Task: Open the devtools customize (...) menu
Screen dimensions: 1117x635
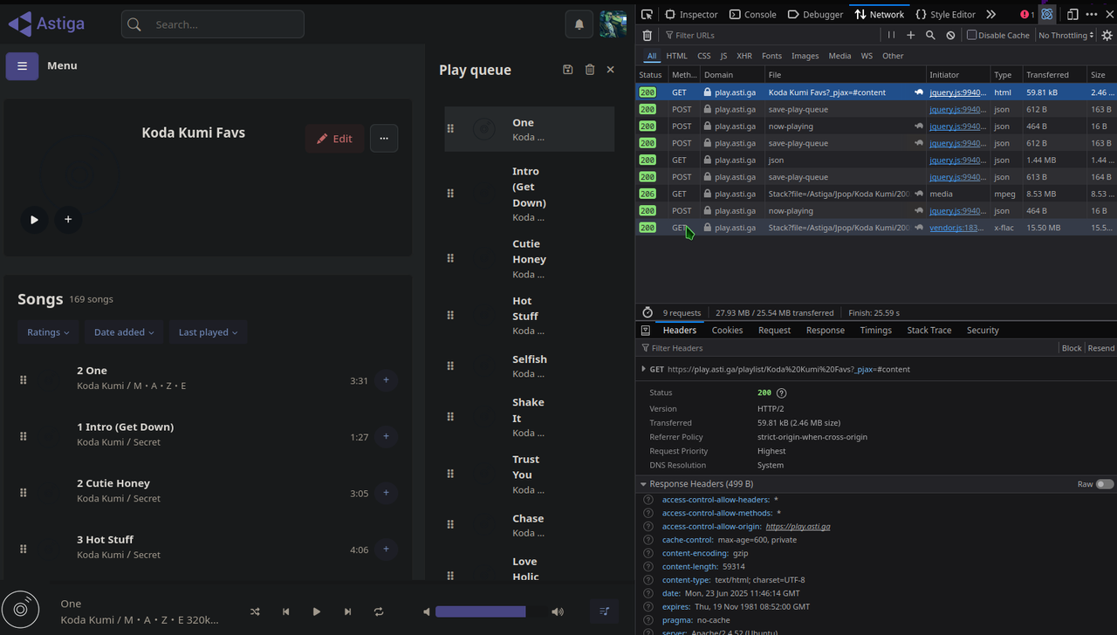Action: pos(1091,14)
